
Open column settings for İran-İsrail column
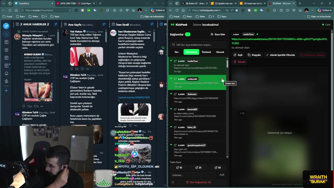tap(152, 24)
